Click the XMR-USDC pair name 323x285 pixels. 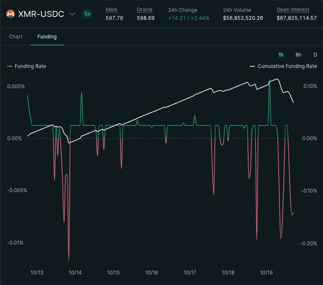click(41, 14)
